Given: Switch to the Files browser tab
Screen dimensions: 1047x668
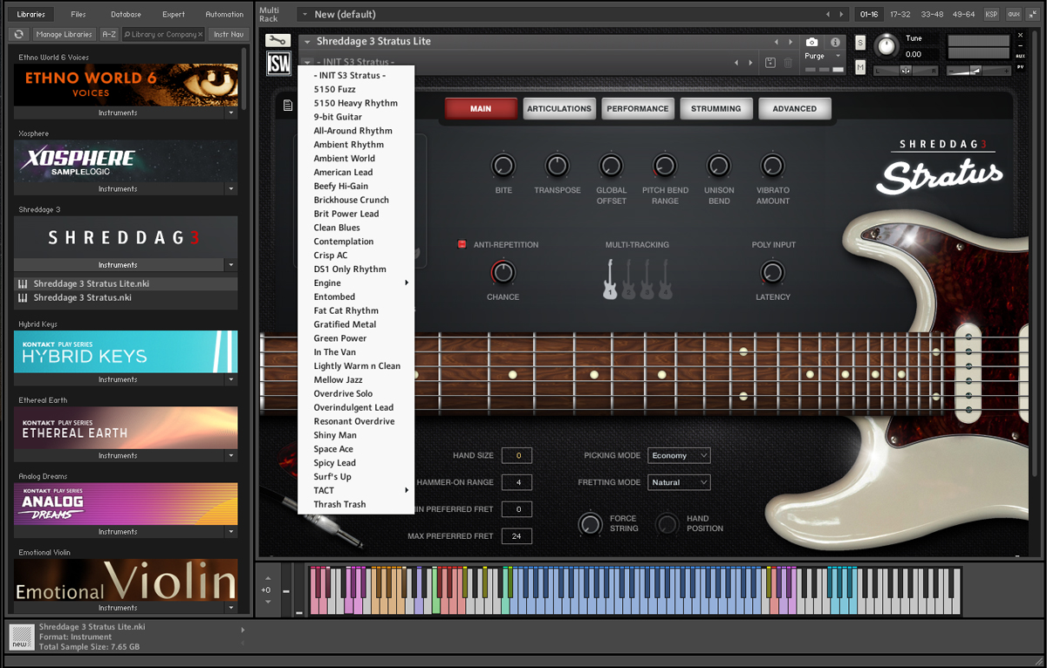Looking at the screenshot, I should [x=79, y=14].
